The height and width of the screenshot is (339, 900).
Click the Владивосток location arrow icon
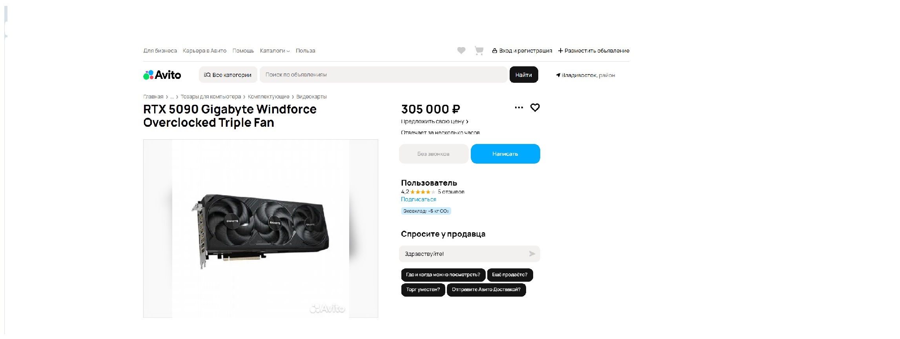point(558,75)
